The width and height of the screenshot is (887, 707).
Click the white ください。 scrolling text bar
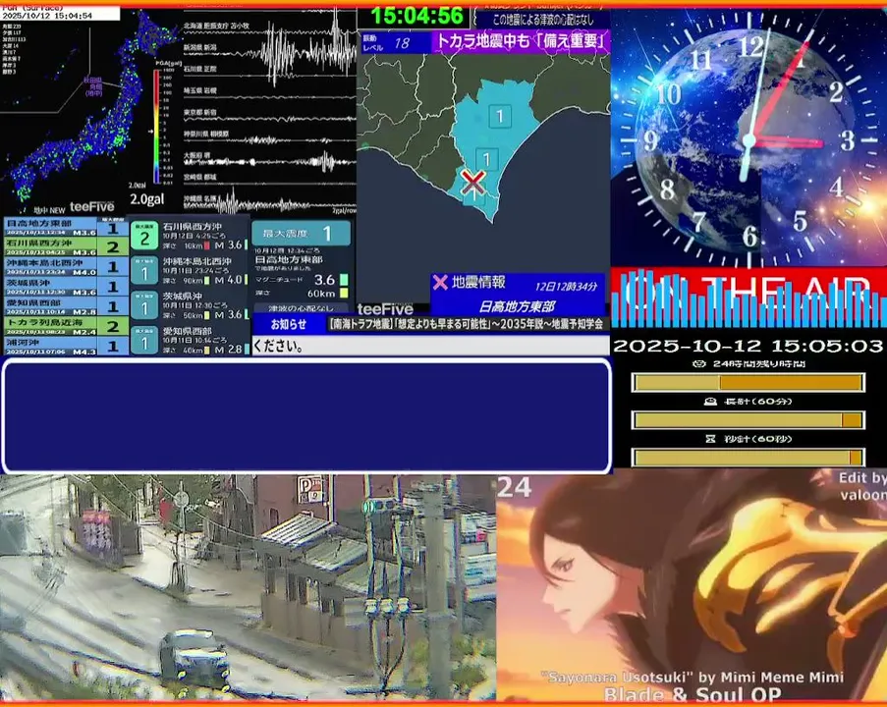click(431, 346)
